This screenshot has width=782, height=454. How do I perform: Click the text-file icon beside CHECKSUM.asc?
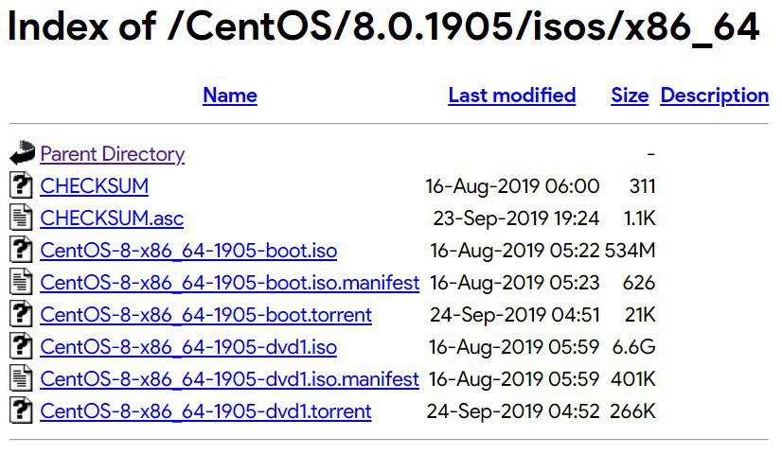click(x=21, y=218)
